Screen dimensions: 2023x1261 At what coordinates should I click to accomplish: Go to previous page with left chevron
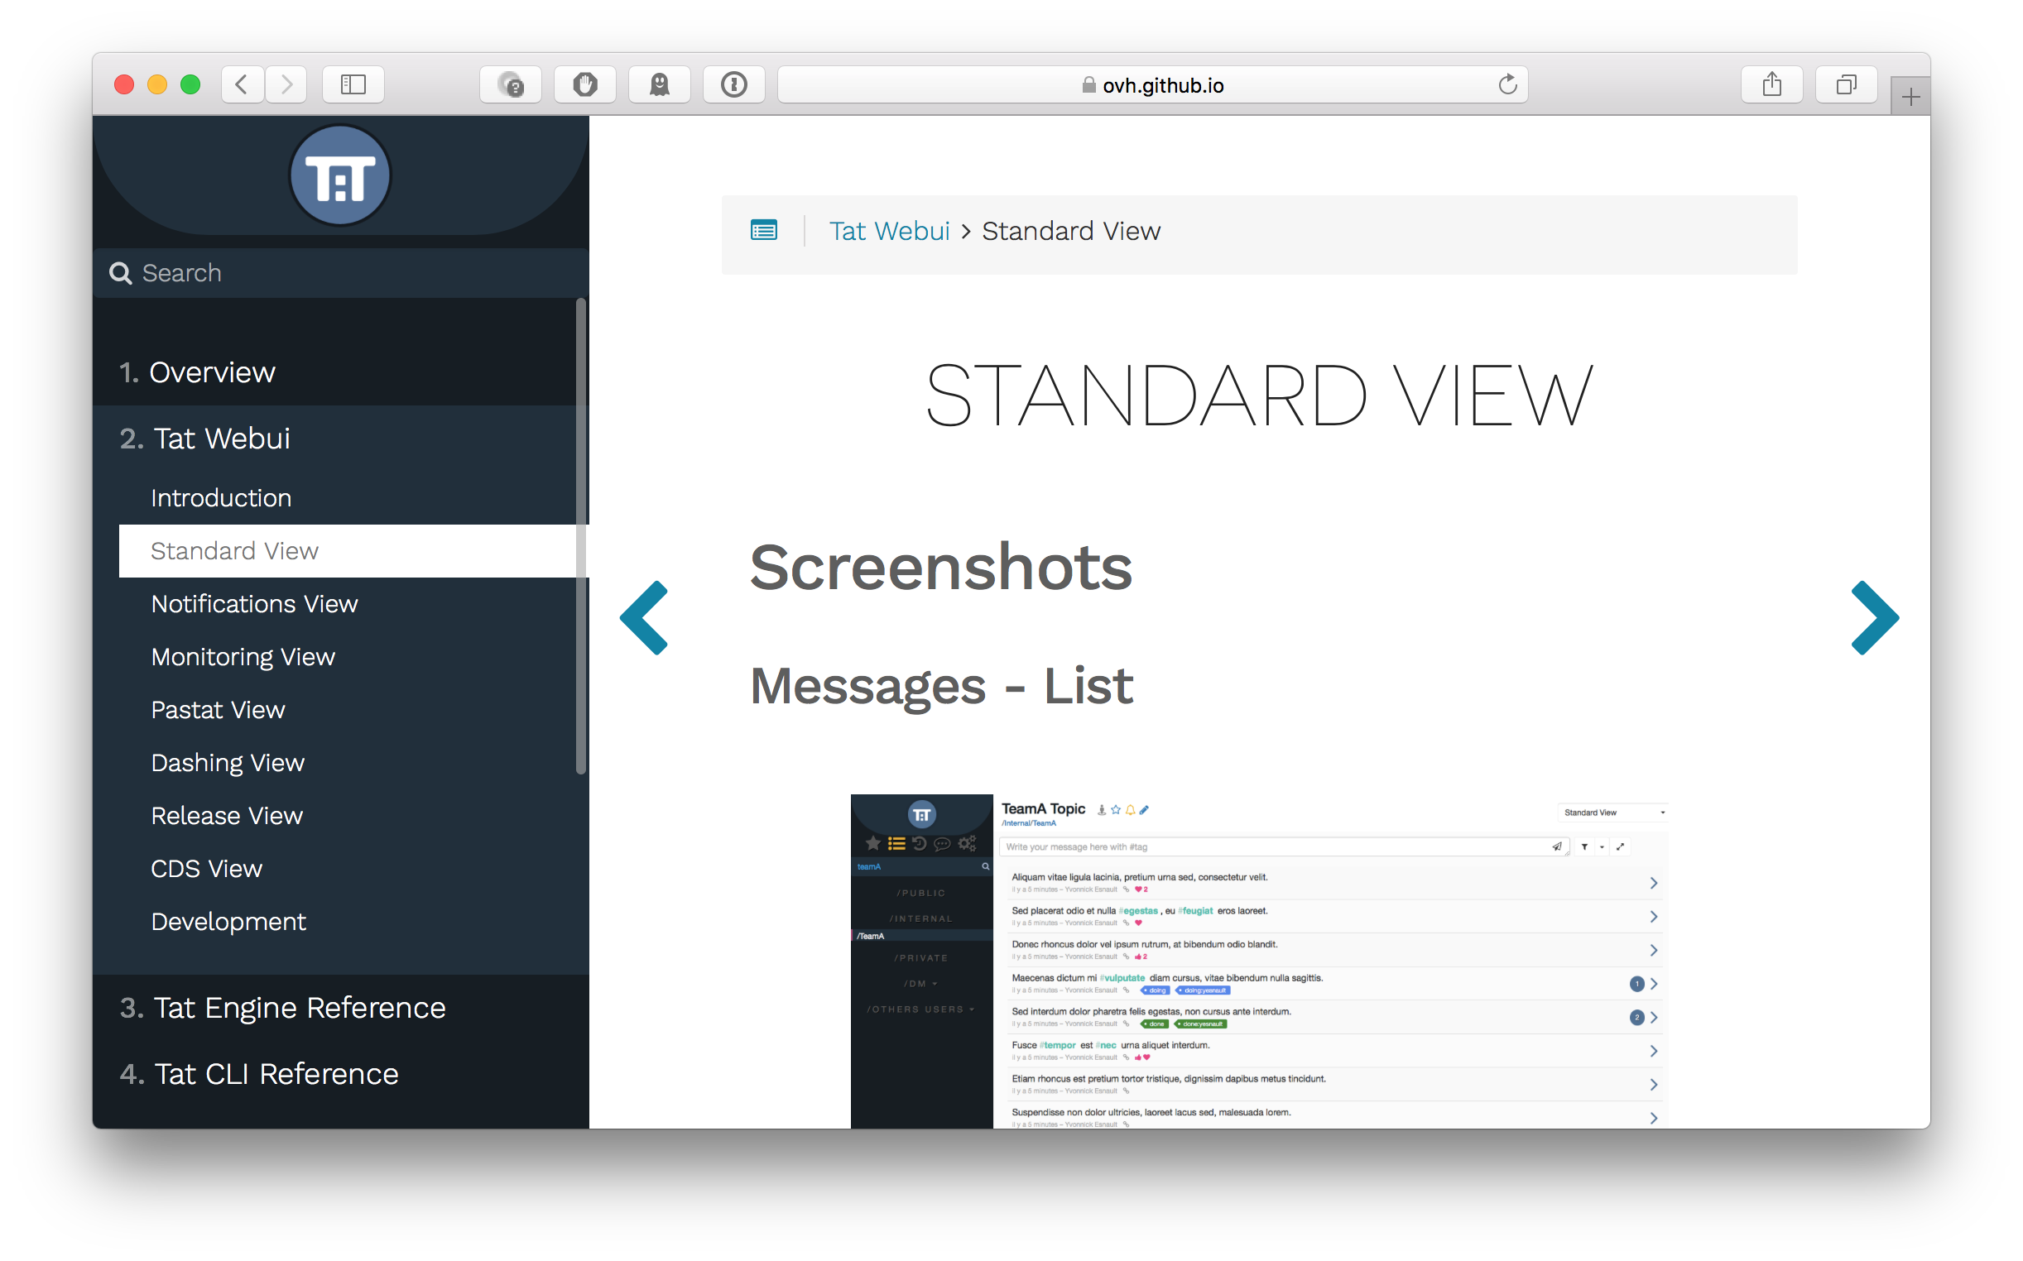coord(644,618)
